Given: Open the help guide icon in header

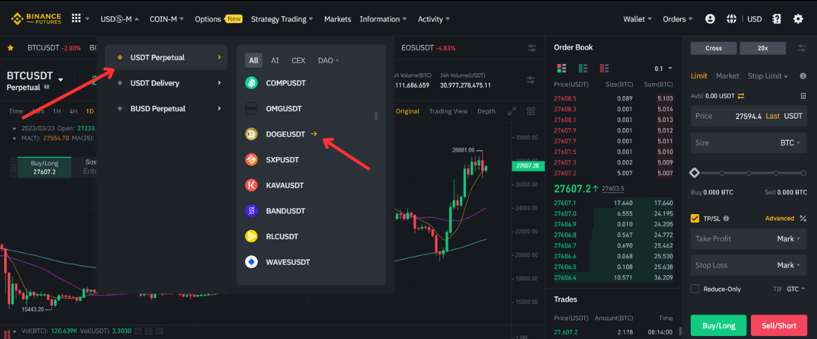Looking at the screenshot, I should tap(777, 19).
